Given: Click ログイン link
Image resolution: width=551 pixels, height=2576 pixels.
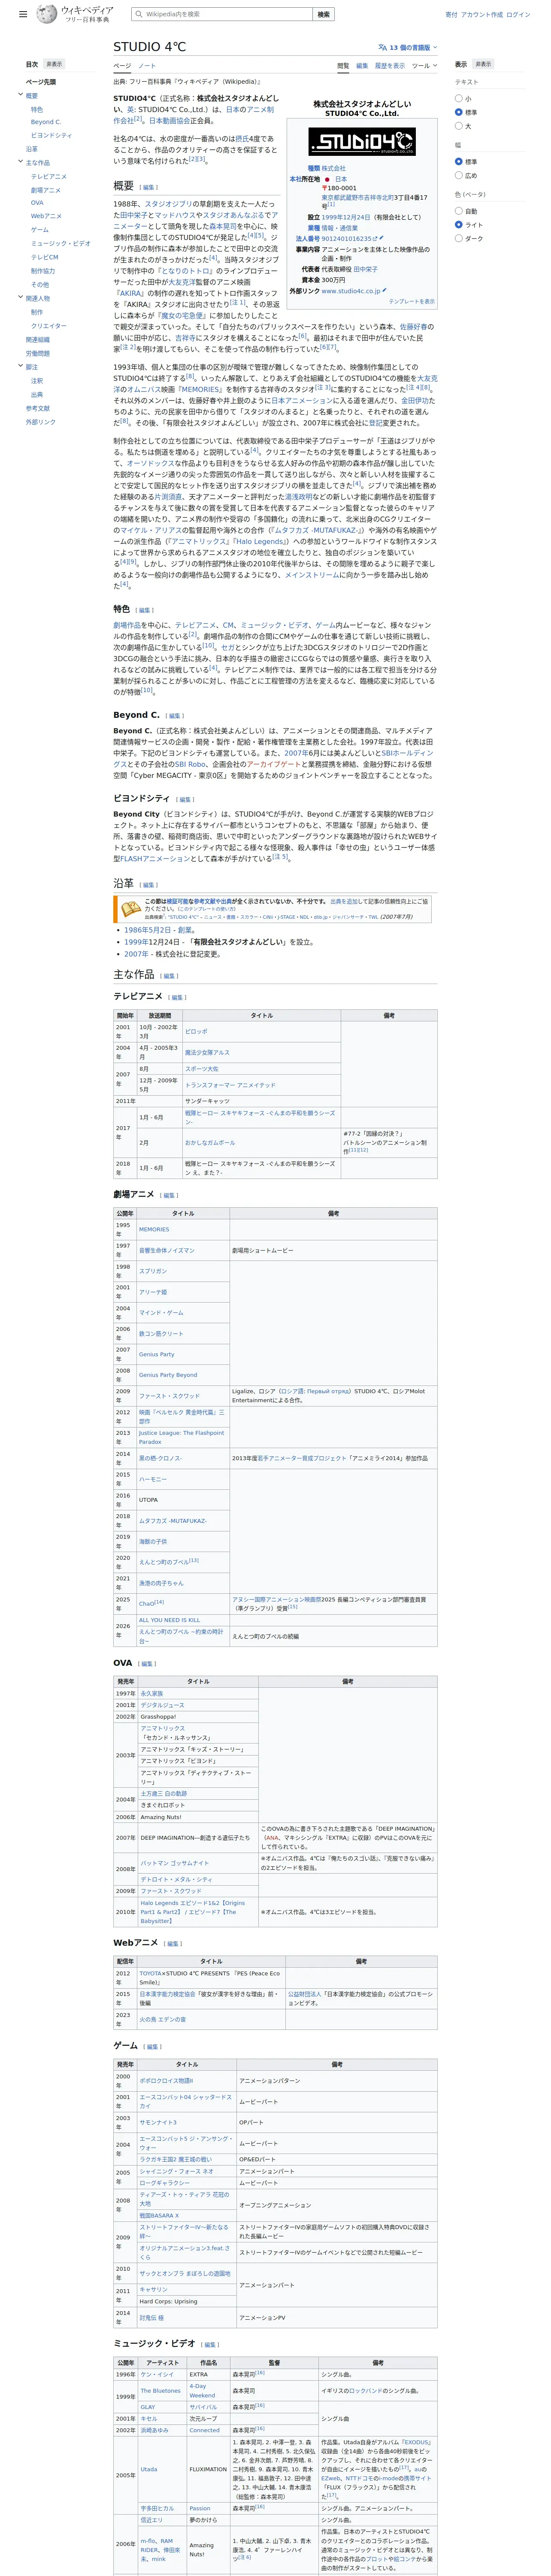Looking at the screenshot, I should [518, 14].
